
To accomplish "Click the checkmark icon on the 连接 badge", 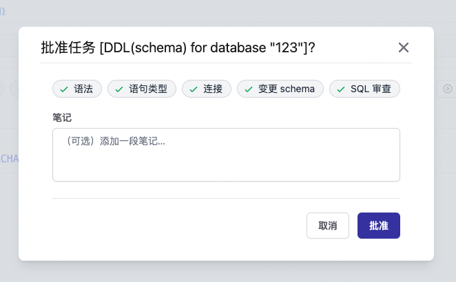I will click(x=193, y=89).
